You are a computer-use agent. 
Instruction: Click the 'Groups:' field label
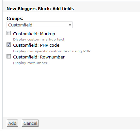pyautogui.click(x=15, y=19)
